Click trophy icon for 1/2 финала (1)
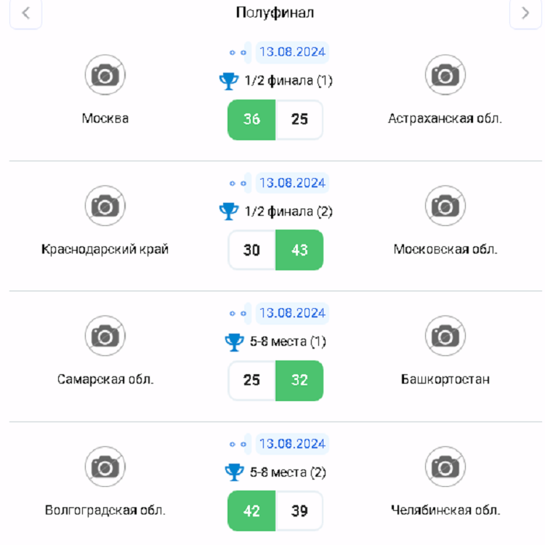This screenshot has width=545, height=545. tap(229, 81)
